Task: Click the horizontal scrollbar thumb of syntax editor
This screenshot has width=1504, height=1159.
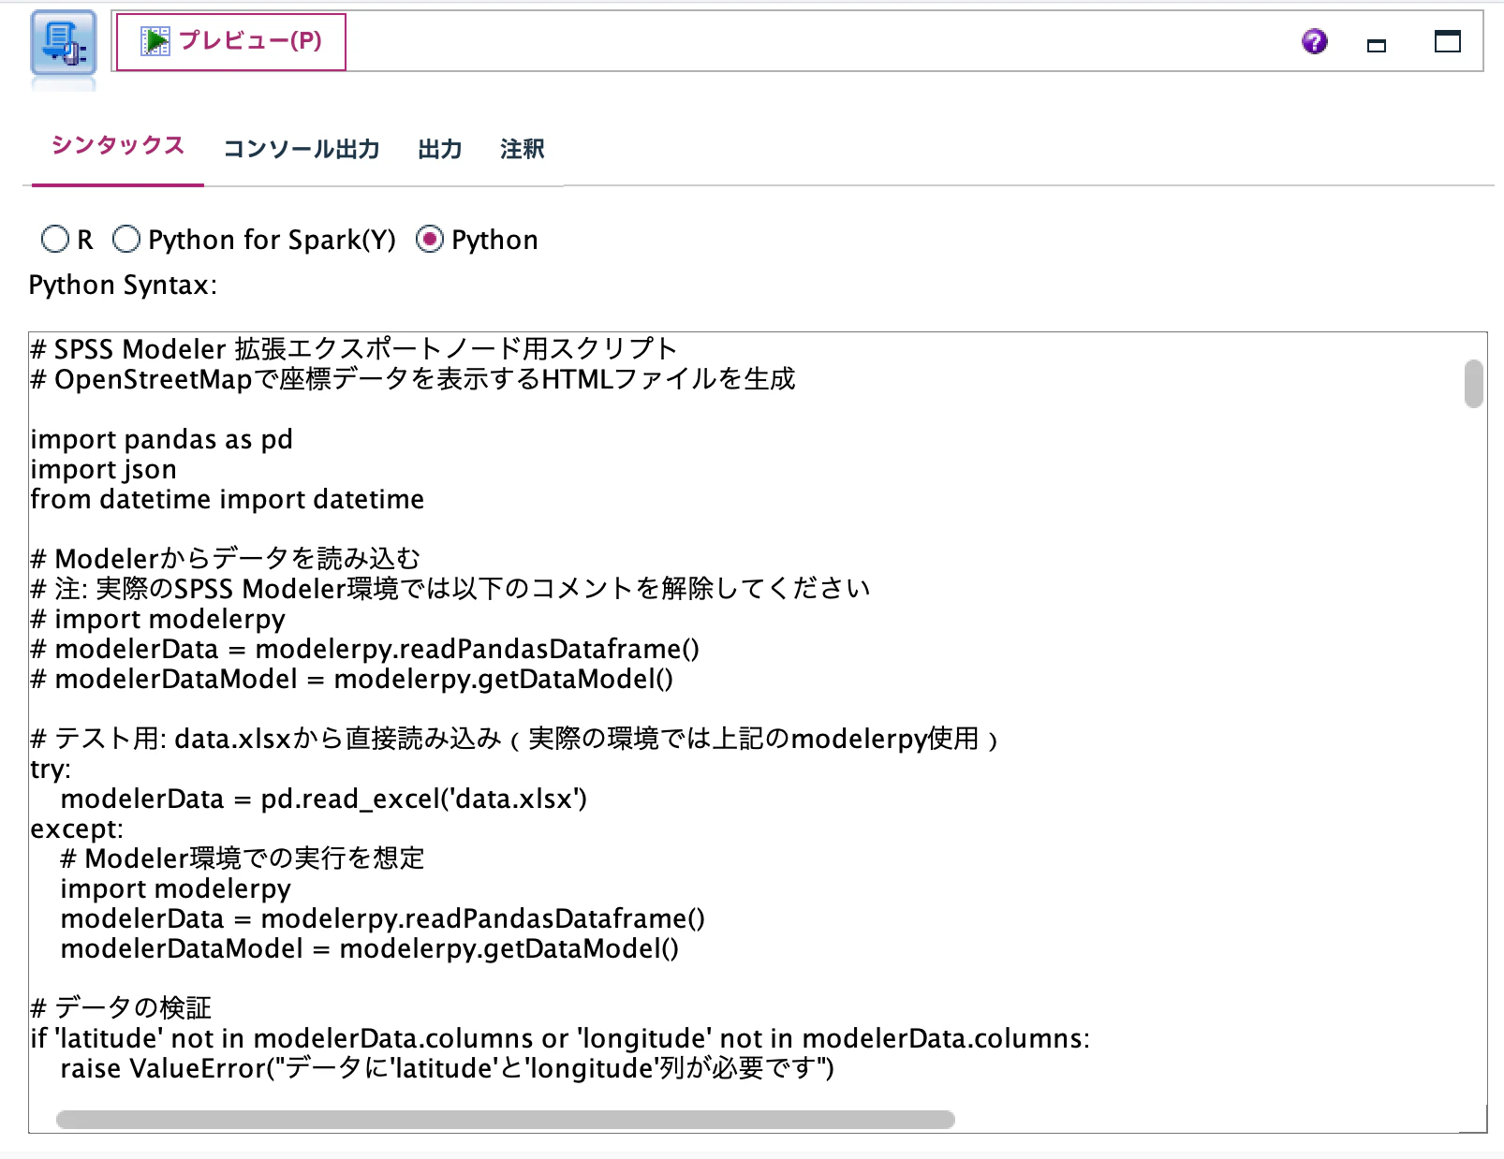Action: (506, 1120)
